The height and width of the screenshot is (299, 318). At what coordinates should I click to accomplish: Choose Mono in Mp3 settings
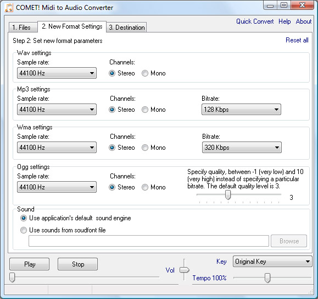pyautogui.click(x=154, y=110)
